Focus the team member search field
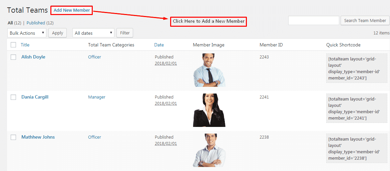 (314, 20)
